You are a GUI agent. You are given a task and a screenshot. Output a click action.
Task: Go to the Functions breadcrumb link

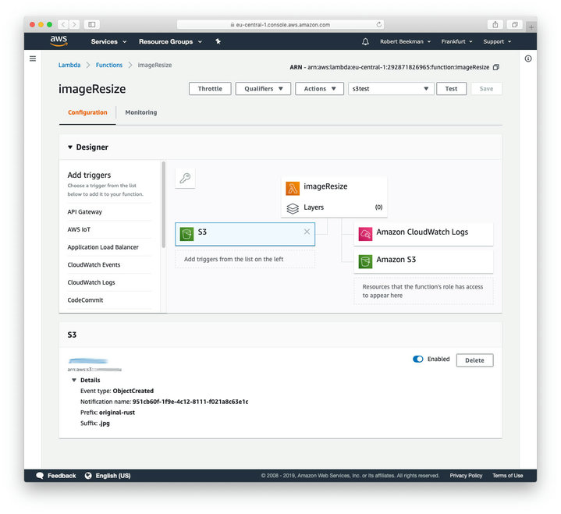point(109,65)
